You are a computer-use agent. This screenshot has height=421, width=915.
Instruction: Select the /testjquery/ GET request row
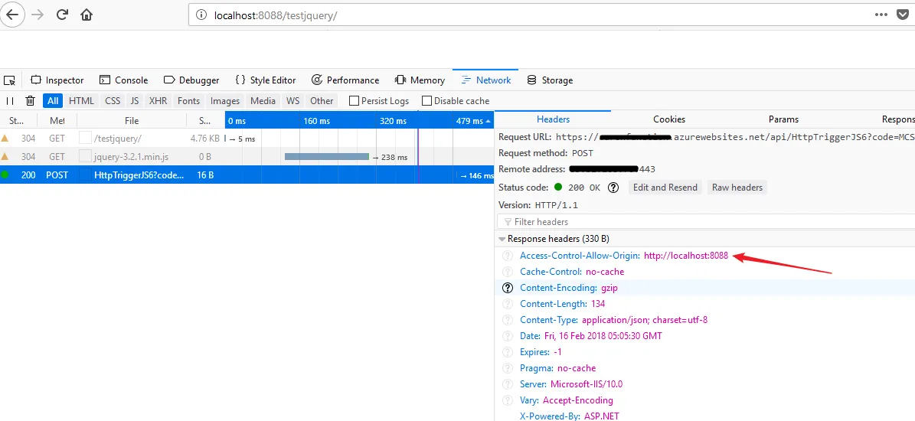[x=247, y=139]
